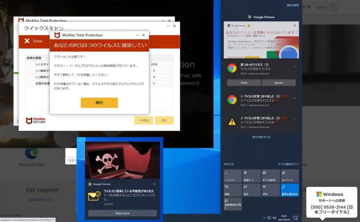Close the front McAfee Total Protection popup
The width and height of the screenshot is (360, 222).
pyautogui.click(x=144, y=35)
